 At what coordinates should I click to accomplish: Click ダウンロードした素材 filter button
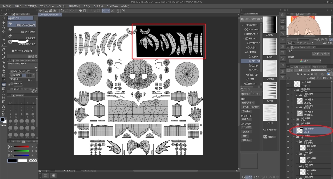251,107
